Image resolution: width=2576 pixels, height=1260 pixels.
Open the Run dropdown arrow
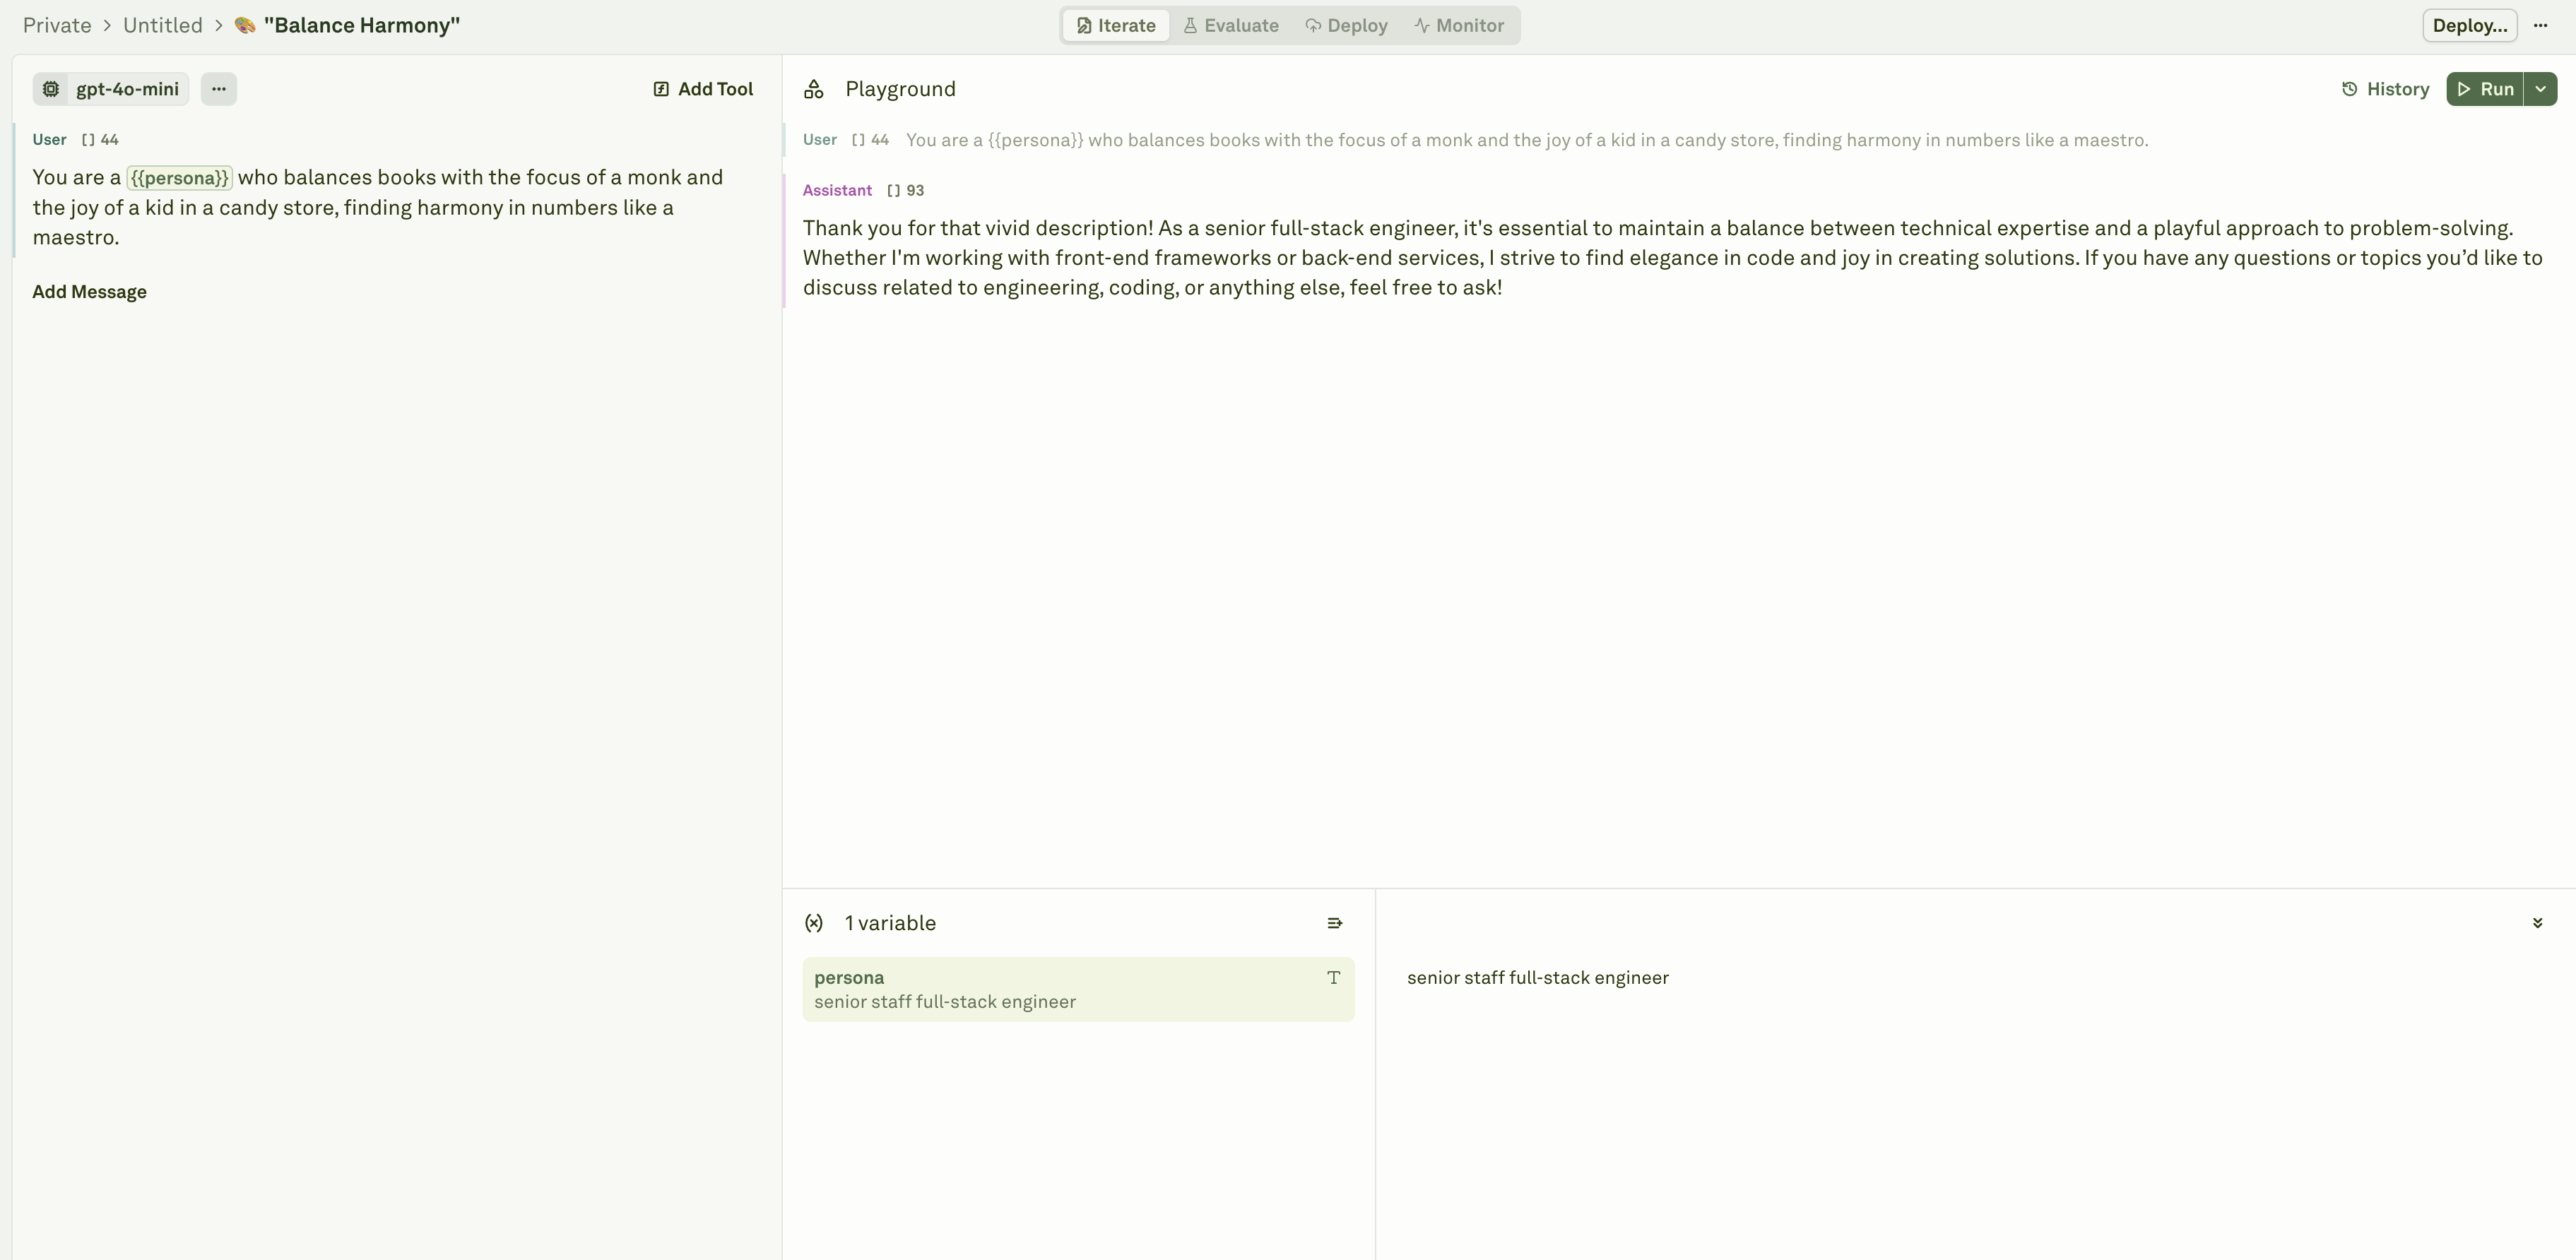point(2540,89)
